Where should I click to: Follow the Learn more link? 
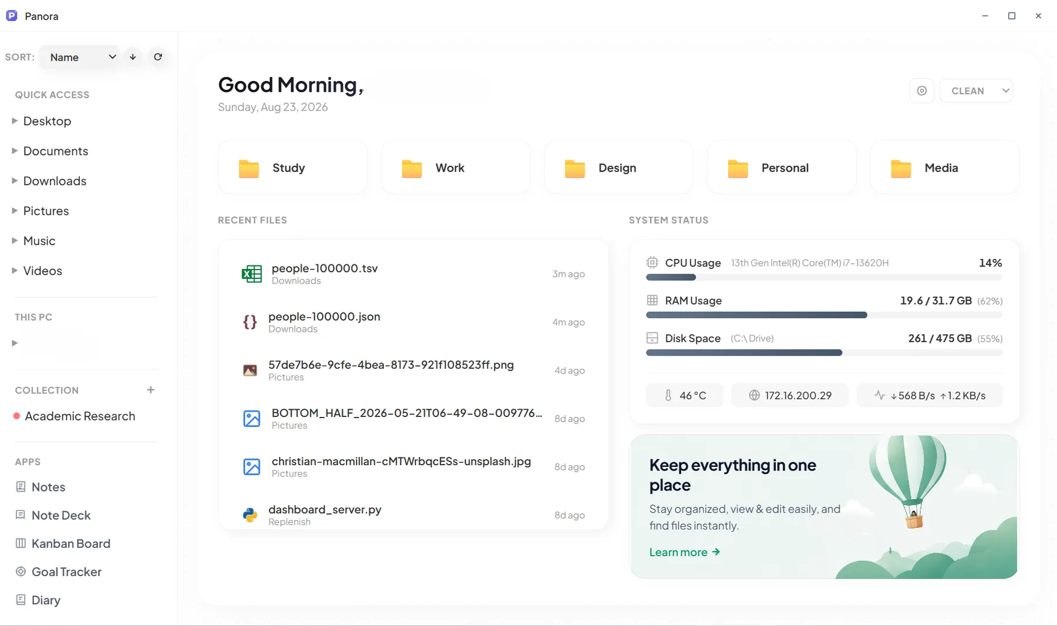click(x=685, y=552)
